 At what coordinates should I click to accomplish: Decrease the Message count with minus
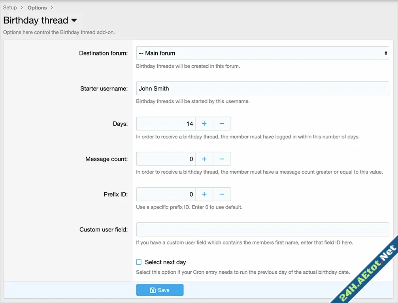222,159
